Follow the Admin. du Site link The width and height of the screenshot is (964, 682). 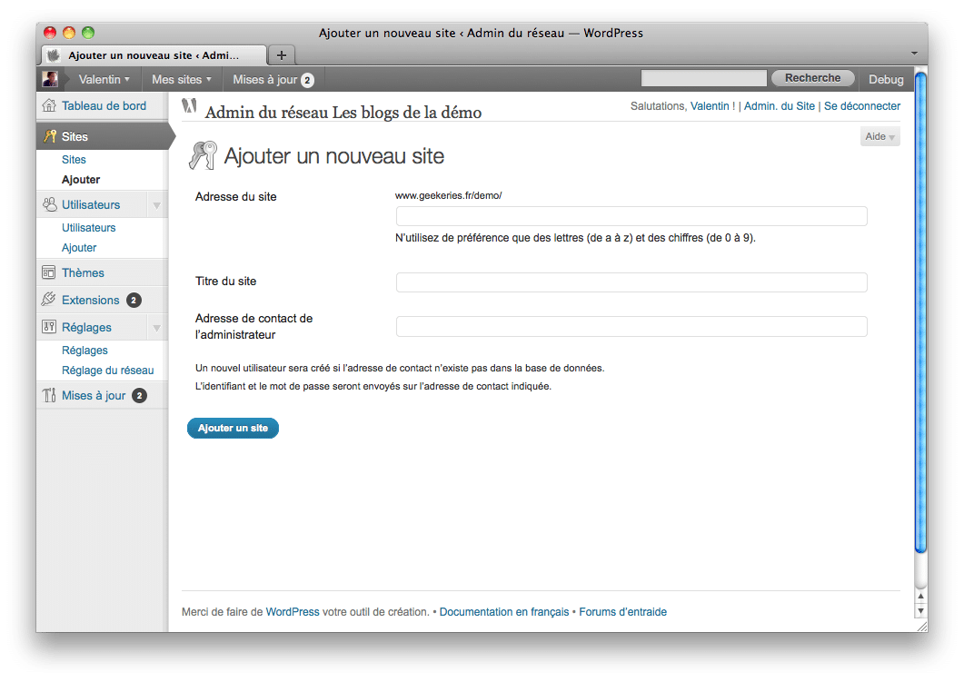coord(779,105)
